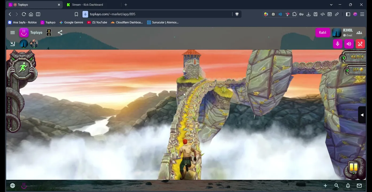
Task: Open the Brave Shields icon
Action: tap(237, 14)
